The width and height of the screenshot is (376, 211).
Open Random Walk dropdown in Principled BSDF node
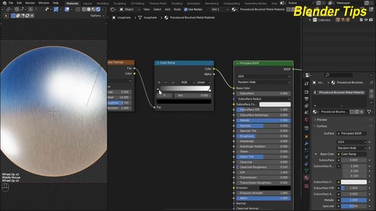coord(264,82)
